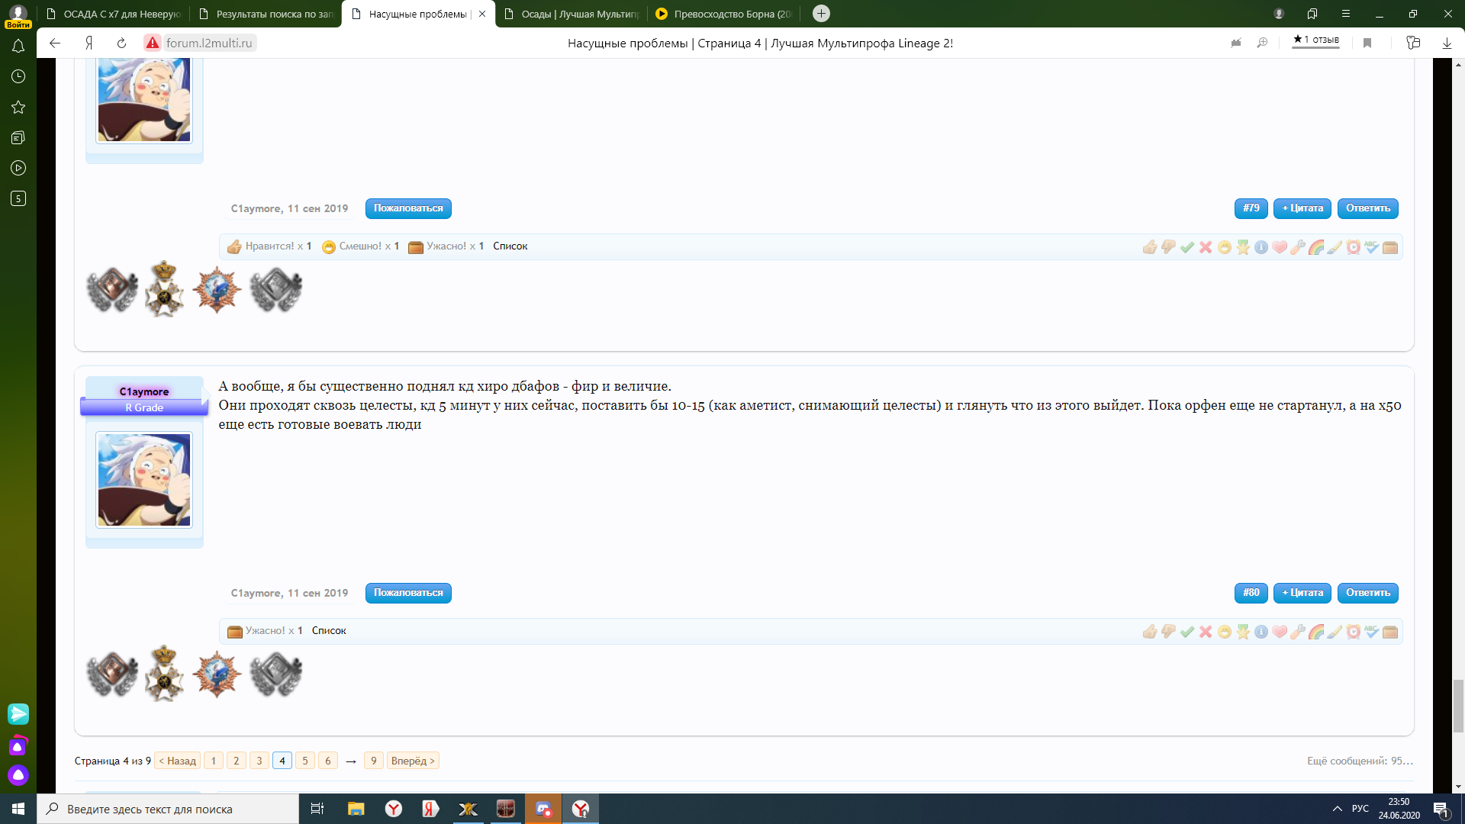The image size is (1465, 824).
Task: Go to page 5 in pagination
Action: click(305, 761)
